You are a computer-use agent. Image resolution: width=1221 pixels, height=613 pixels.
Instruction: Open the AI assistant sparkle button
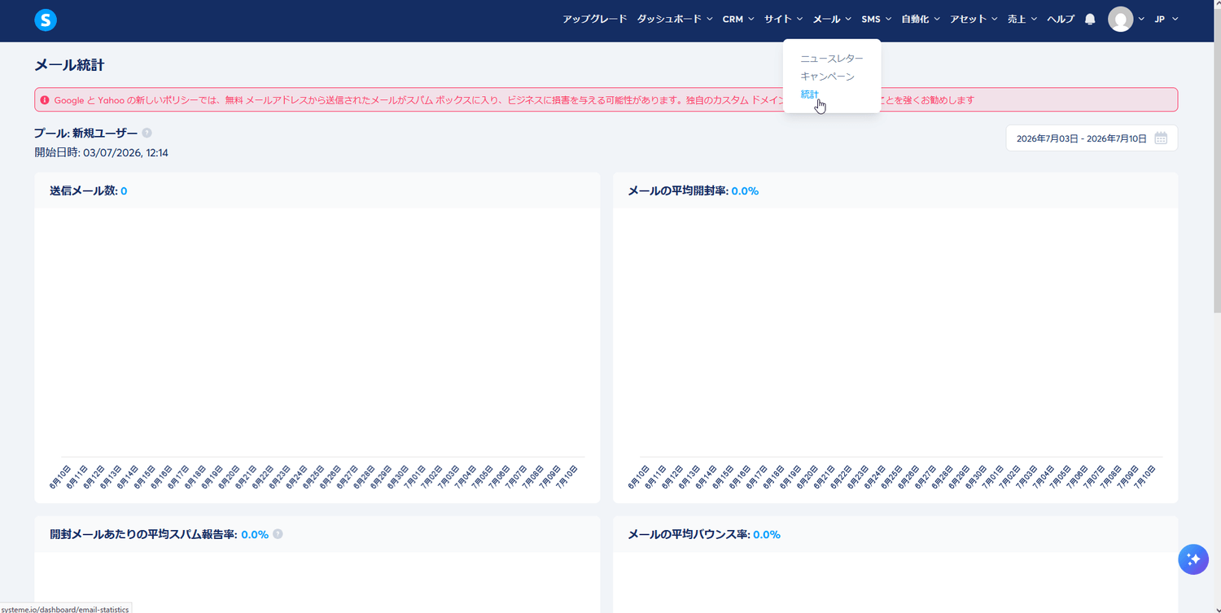(1193, 559)
